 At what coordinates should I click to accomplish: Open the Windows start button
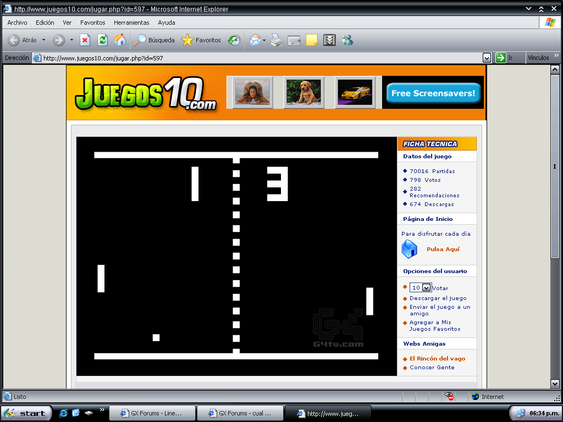tap(26, 413)
